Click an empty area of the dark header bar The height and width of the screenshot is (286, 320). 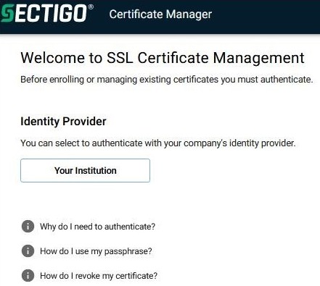pos(266,16)
